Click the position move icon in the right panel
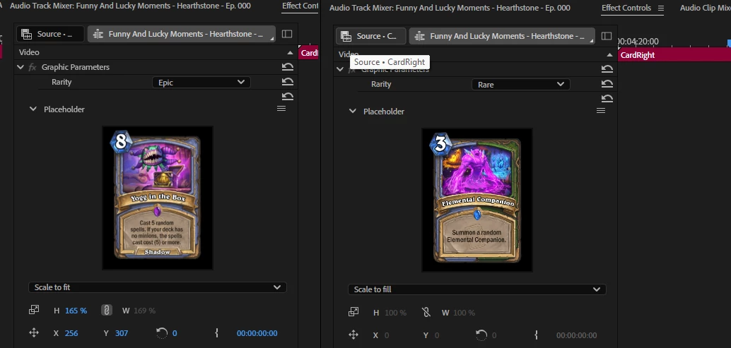The height and width of the screenshot is (348, 731). point(353,335)
